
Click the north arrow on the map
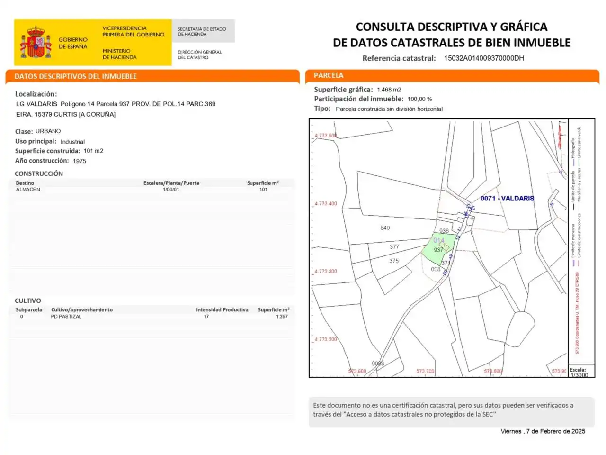561,136
